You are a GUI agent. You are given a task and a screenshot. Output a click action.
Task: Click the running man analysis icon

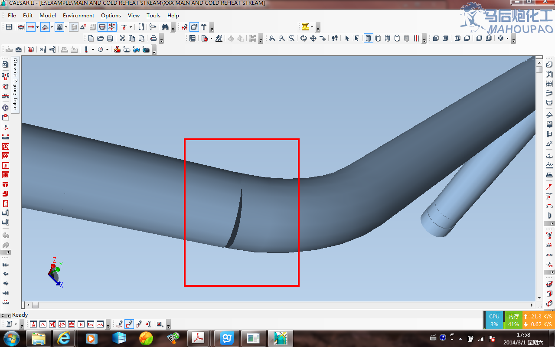coord(219,38)
